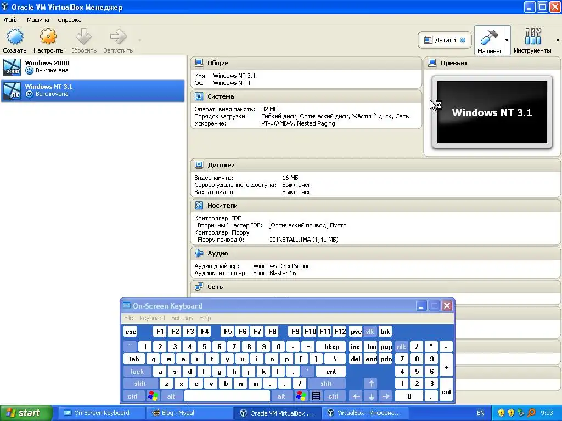Open the Машина menu
The image size is (562, 421).
pos(38,20)
